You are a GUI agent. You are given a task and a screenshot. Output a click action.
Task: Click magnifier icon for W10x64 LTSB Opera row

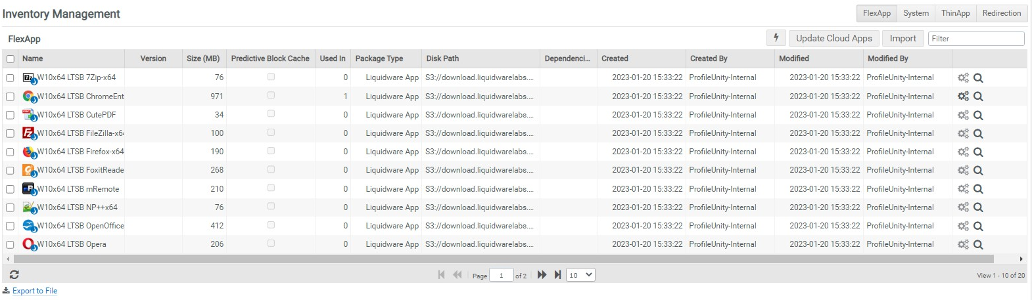[x=978, y=245]
